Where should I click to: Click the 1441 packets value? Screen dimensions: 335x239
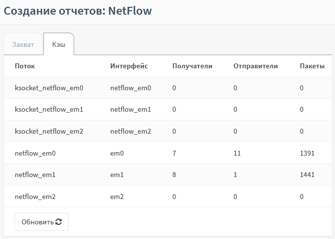pyautogui.click(x=307, y=175)
